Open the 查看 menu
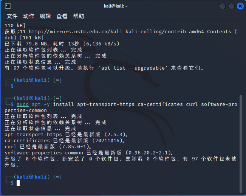 point(62,16)
